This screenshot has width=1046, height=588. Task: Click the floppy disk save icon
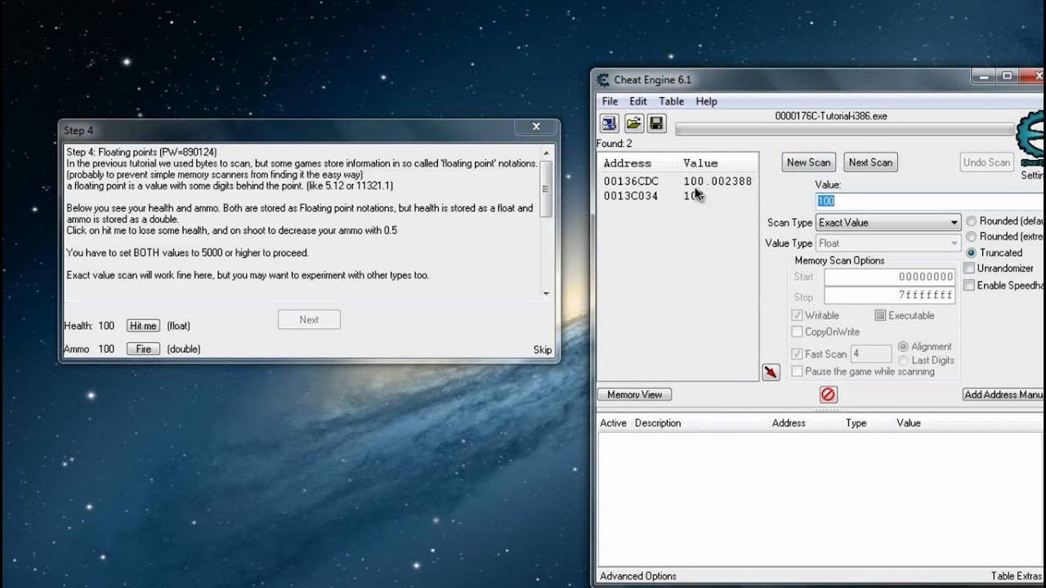tap(655, 123)
